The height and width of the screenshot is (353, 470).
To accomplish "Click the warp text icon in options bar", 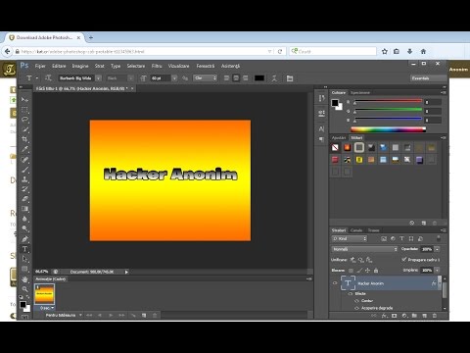I will [274, 78].
